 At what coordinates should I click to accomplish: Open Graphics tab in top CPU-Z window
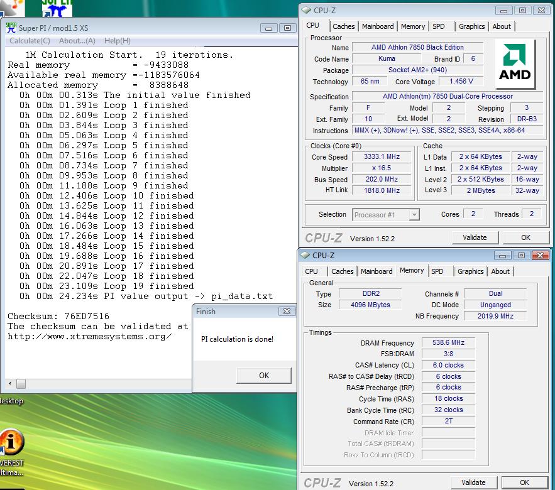471,26
